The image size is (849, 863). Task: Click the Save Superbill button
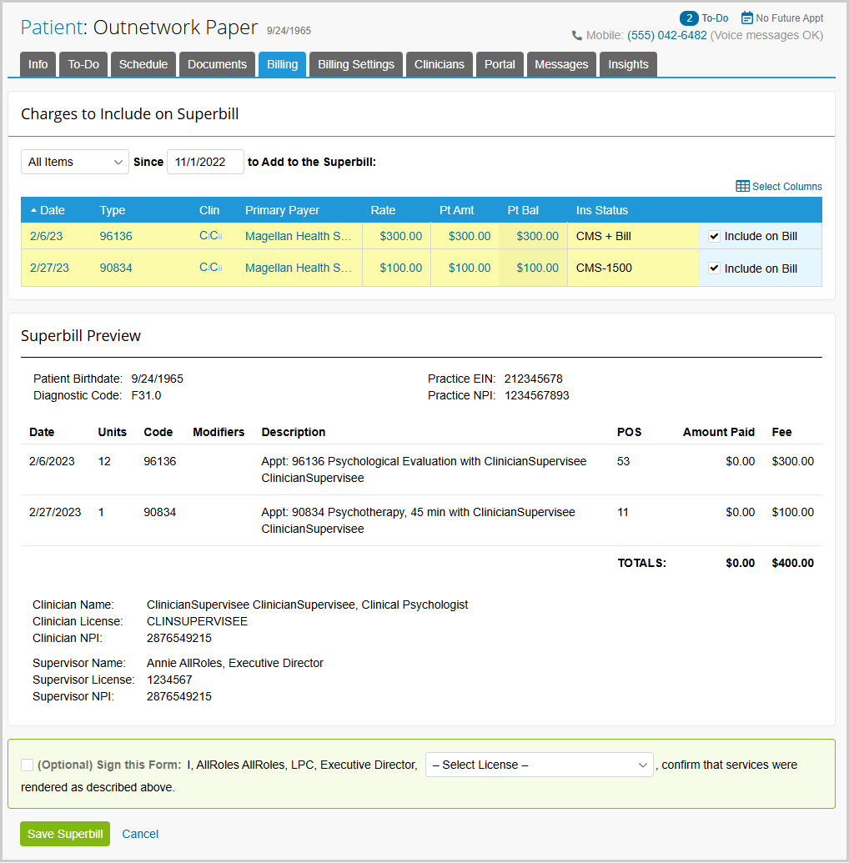coord(65,834)
